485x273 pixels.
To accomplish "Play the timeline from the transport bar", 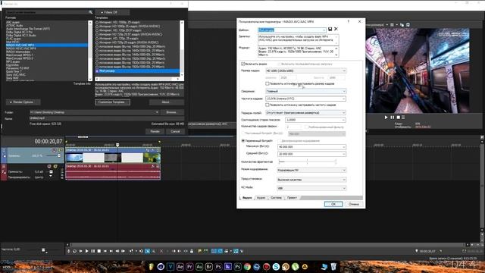I will click(86, 251).
